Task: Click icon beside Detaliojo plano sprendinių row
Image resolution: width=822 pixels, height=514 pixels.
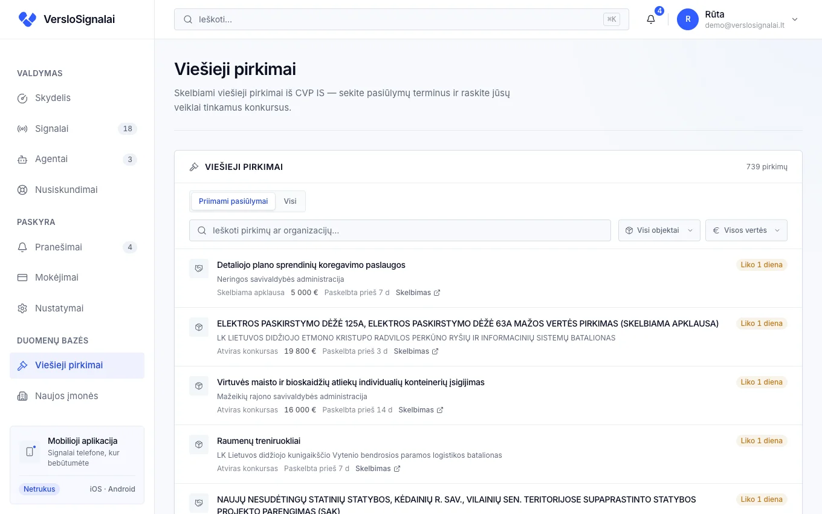Action: pyautogui.click(x=199, y=268)
